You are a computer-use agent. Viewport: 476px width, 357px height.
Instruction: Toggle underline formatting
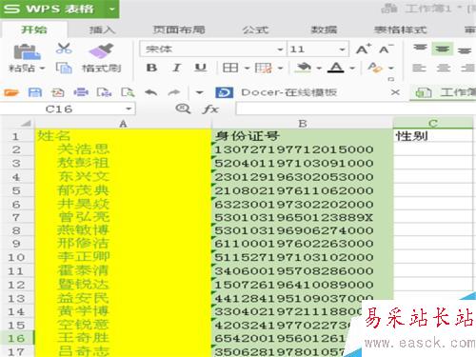[x=201, y=68]
